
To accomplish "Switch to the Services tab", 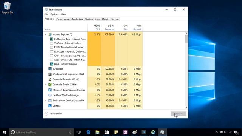I will [x=115, y=19].
